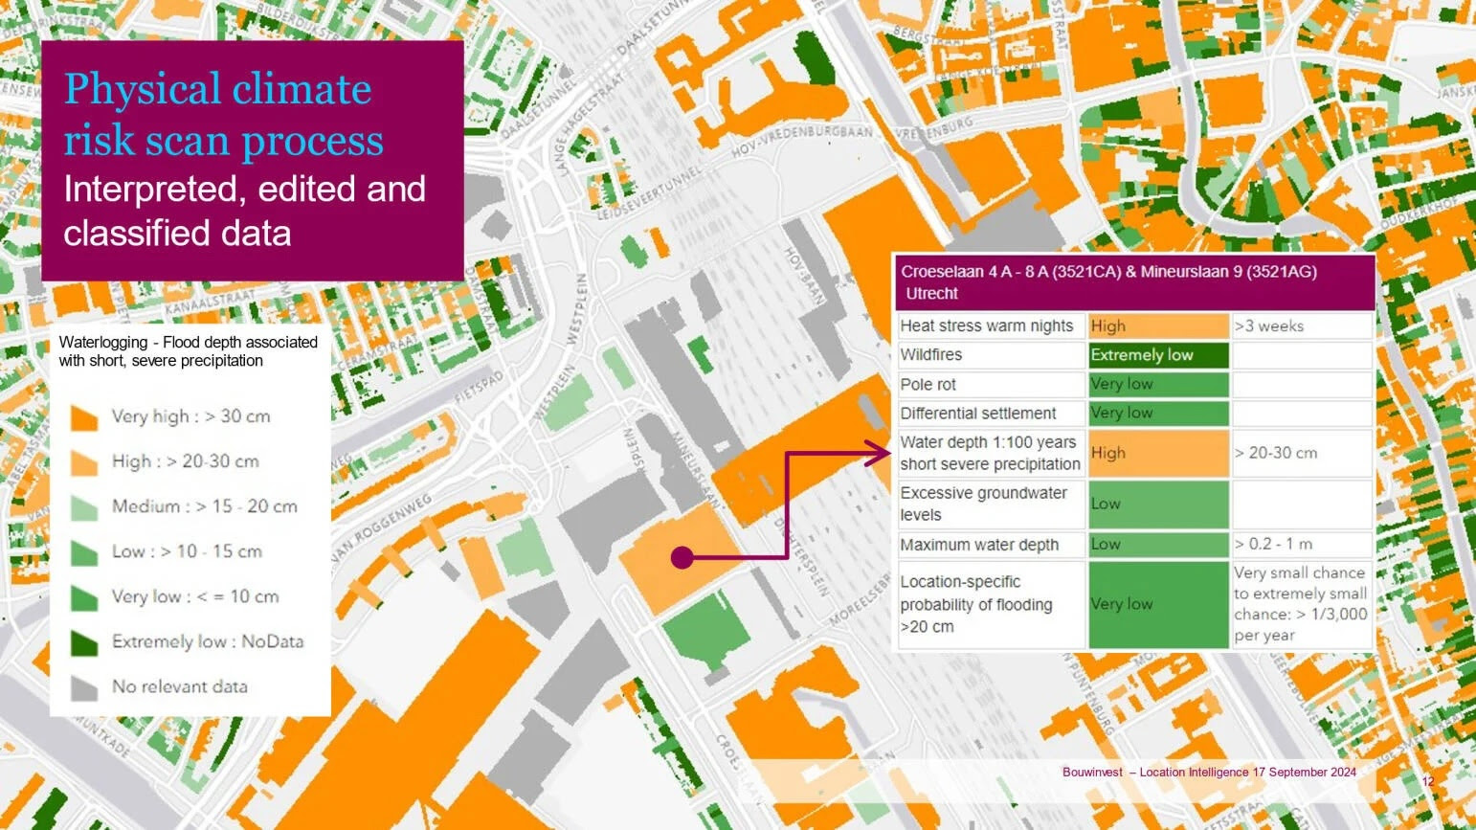Screen dimensions: 1476x830
Task: Click the Heat stress warm nights row label
Action: pyautogui.click(x=987, y=326)
